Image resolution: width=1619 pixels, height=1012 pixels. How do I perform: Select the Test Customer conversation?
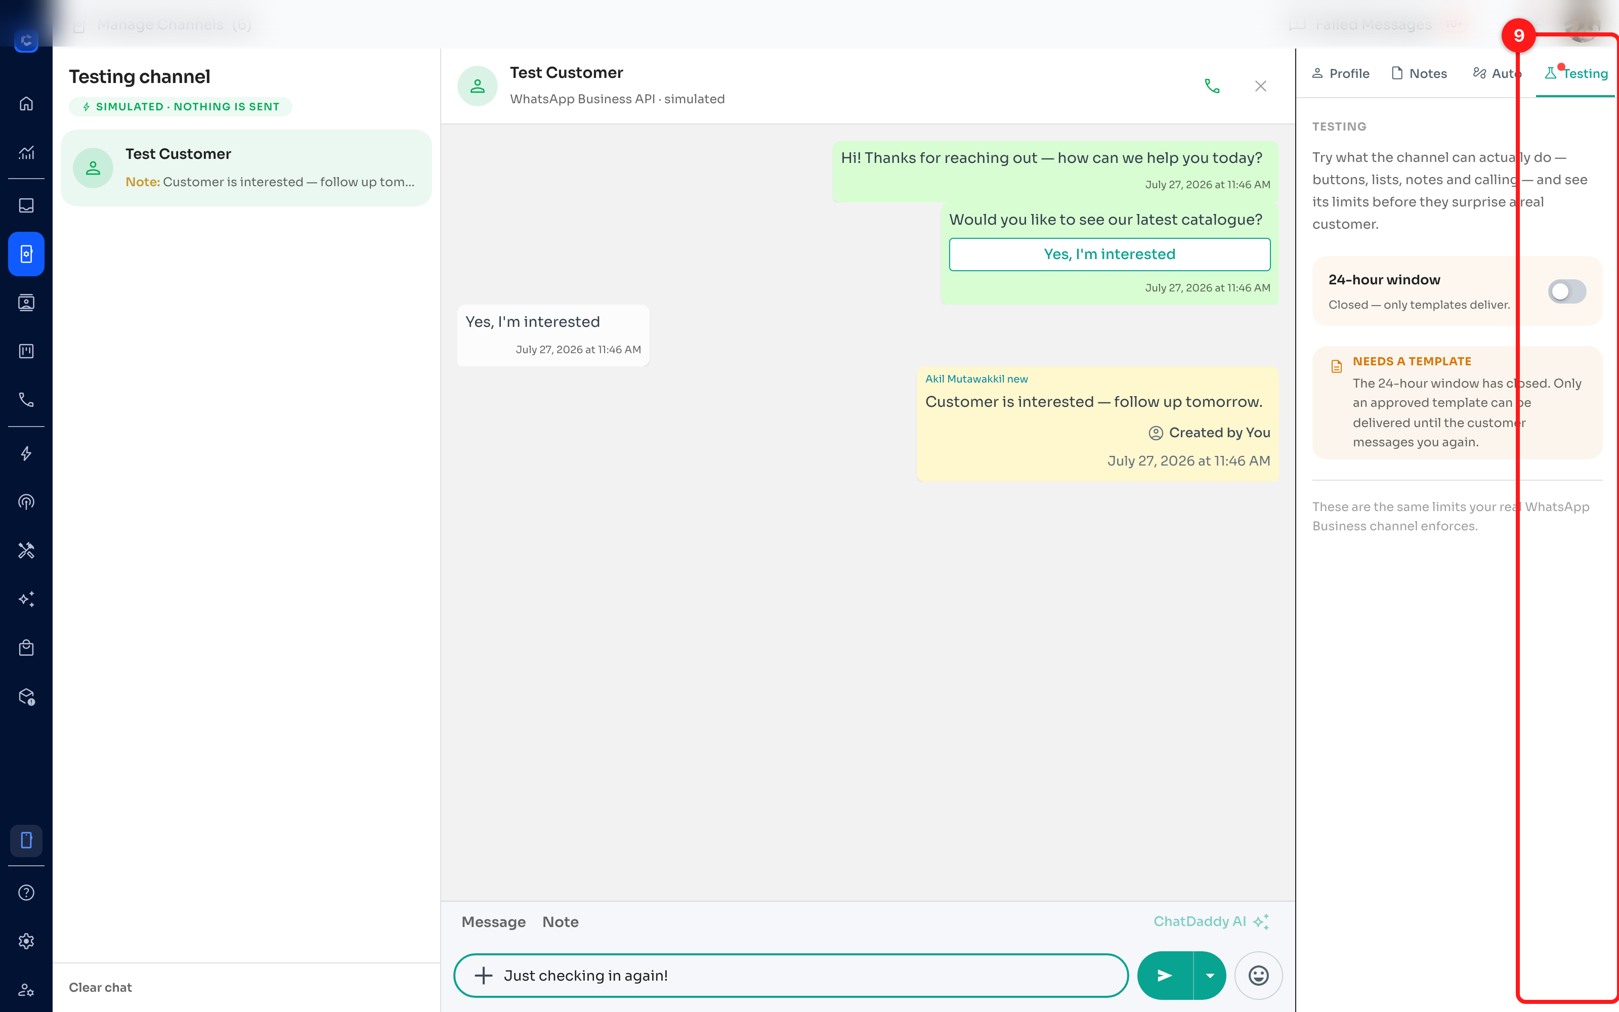[246, 168]
